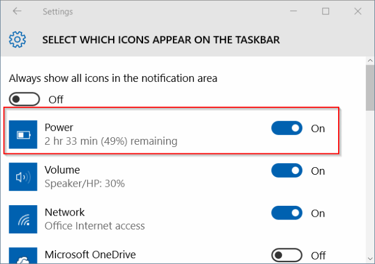Turn on always show all icons toggle

pos(25,99)
